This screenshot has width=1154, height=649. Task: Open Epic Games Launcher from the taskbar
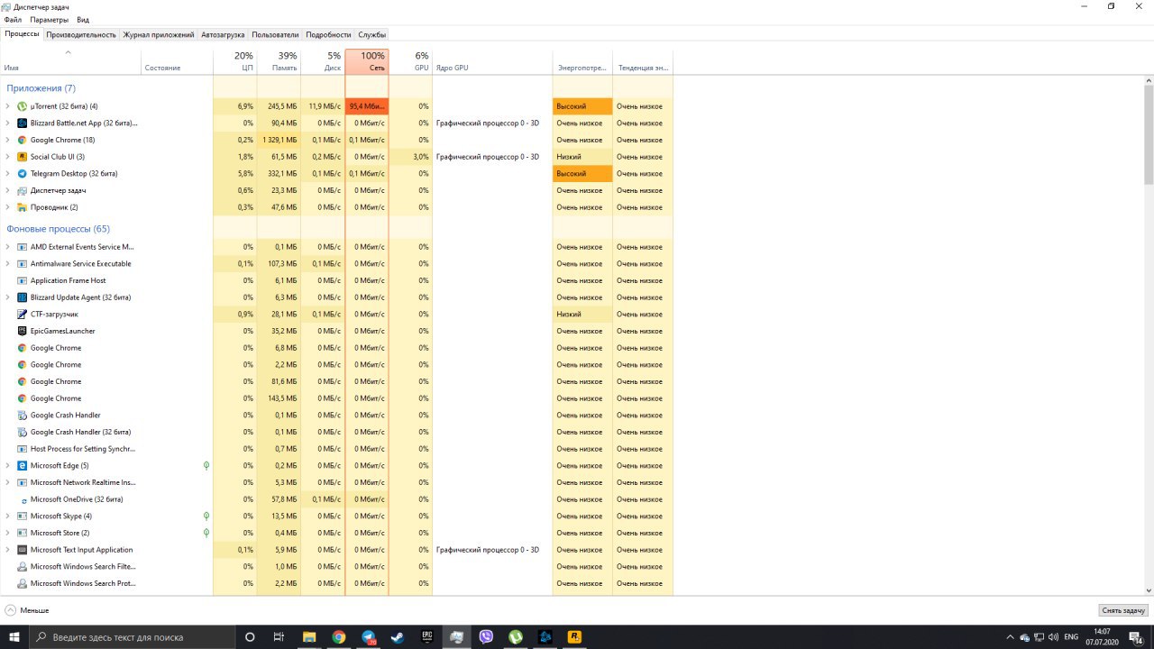[x=427, y=636]
